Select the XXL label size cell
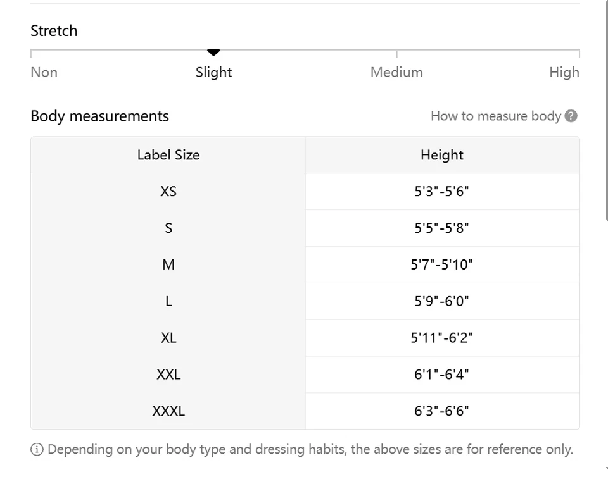Image resolution: width=608 pixels, height=496 pixels. point(168,375)
